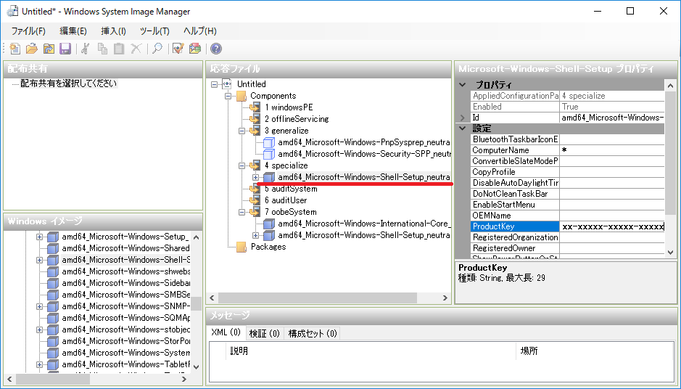Expand Microsoft-Windows-stobjec in Windows image panel
The height and width of the screenshot is (389, 681).
pos(39,329)
